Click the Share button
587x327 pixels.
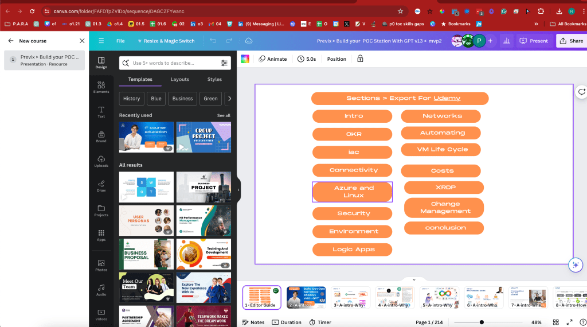coord(572,41)
